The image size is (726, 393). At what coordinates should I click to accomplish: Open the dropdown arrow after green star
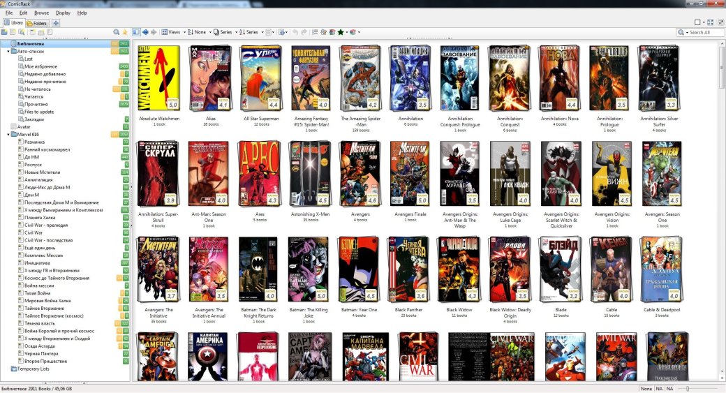[x=347, y=32]
